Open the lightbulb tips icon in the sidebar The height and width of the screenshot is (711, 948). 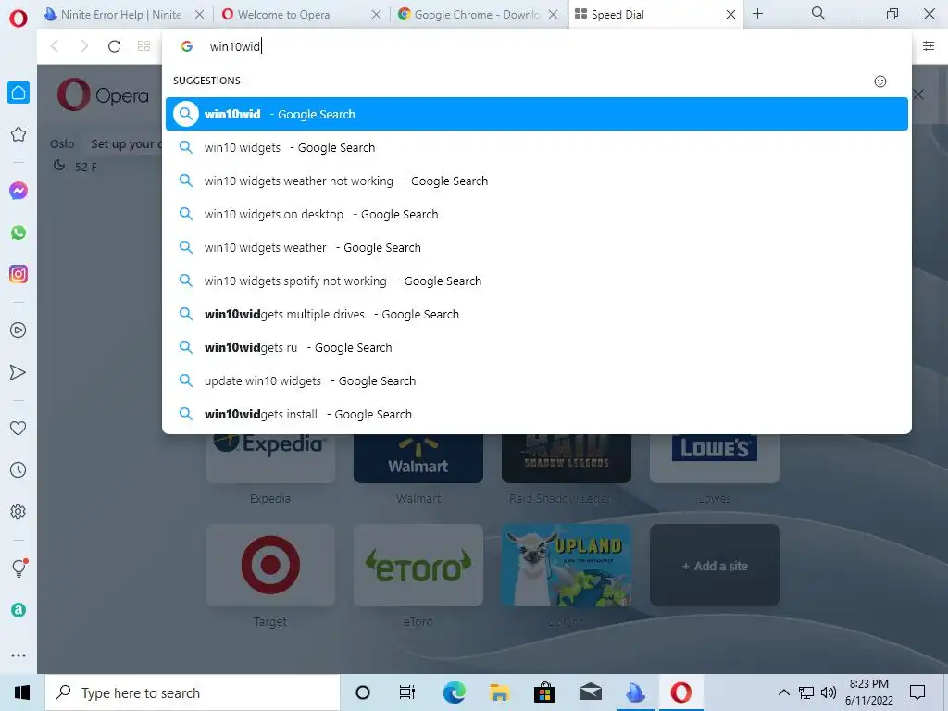coord(19,568)
